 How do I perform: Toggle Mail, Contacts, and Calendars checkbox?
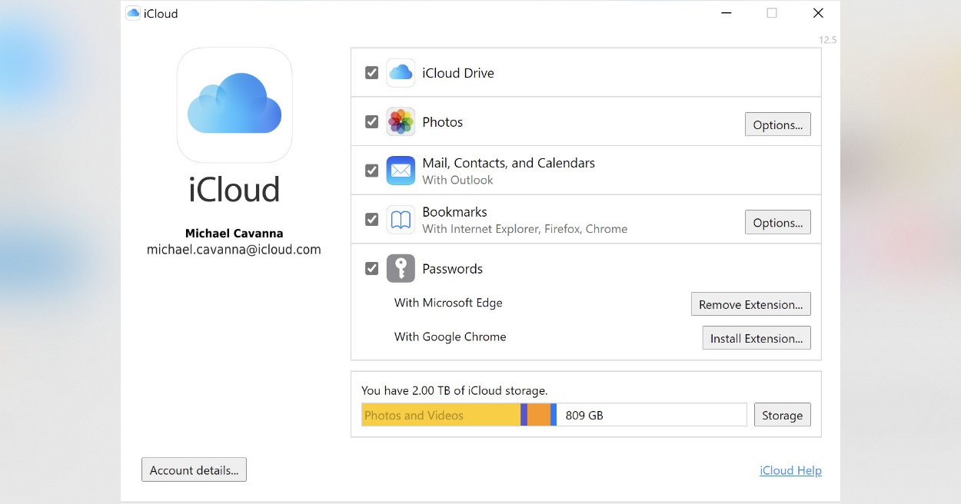click(371, 171)
